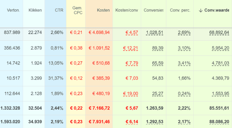Select the 31,37% CTR cell
This screenshot has width=232, height=128.
pos(56,78)
